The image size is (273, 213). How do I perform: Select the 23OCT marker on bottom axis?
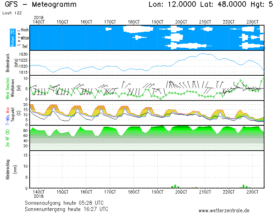point(253,192)
